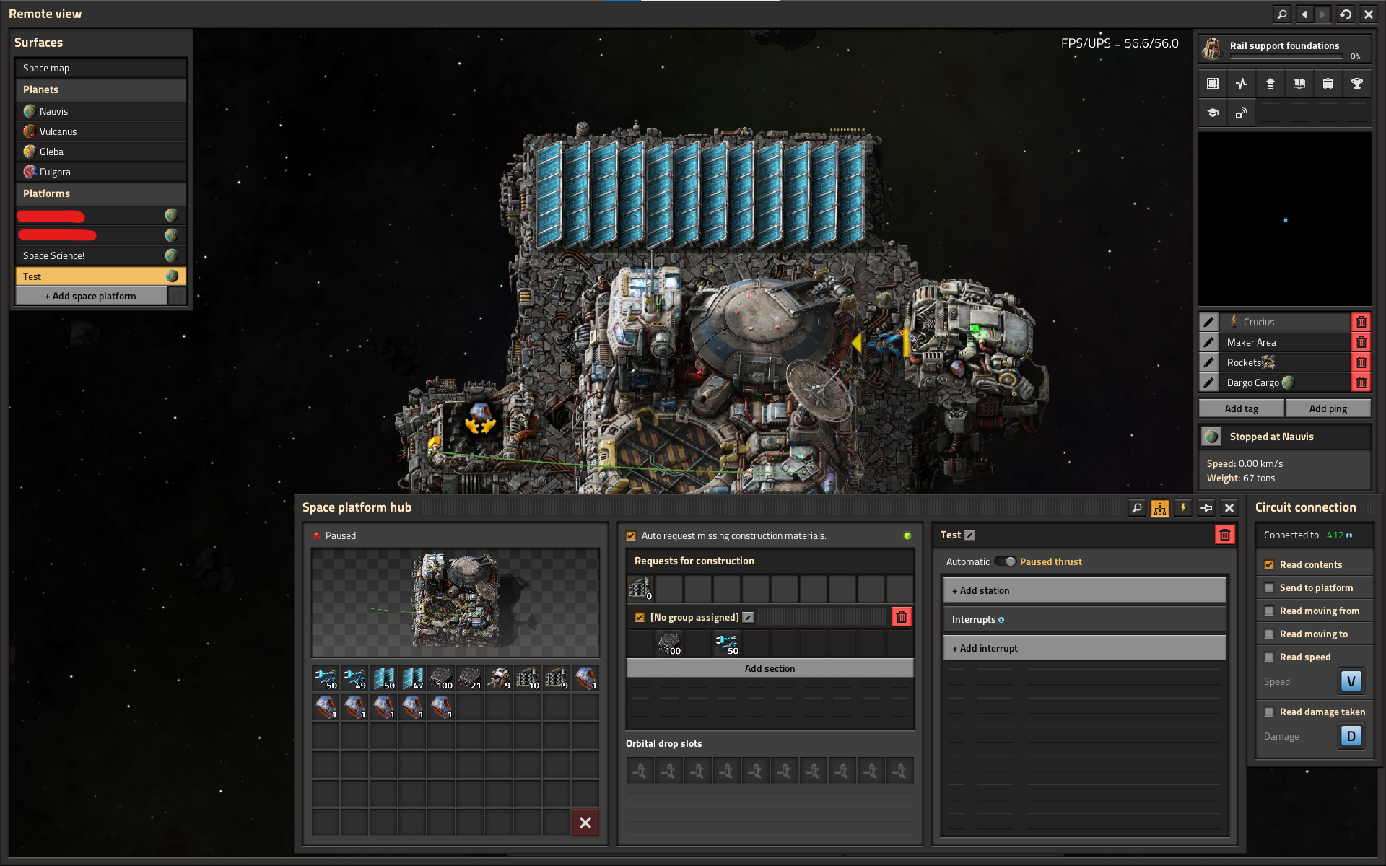Select the Vulcanus planet
1386x866 pixels.
coord(101,131)
